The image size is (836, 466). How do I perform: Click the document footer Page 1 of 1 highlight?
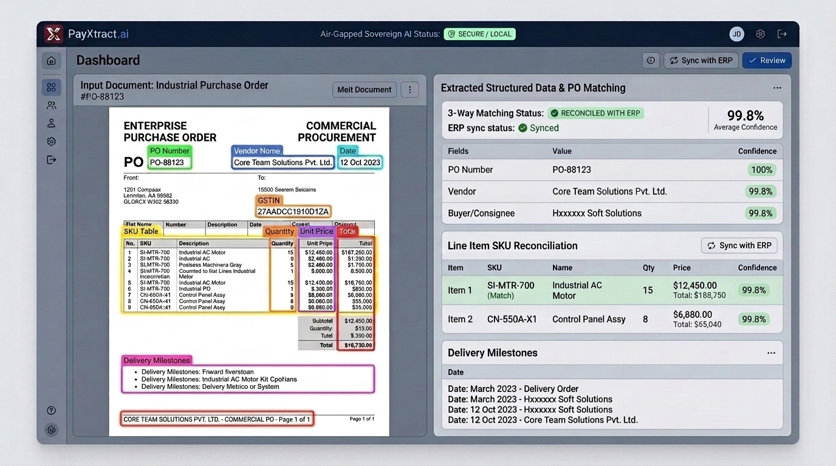click(x=217, y=419)
